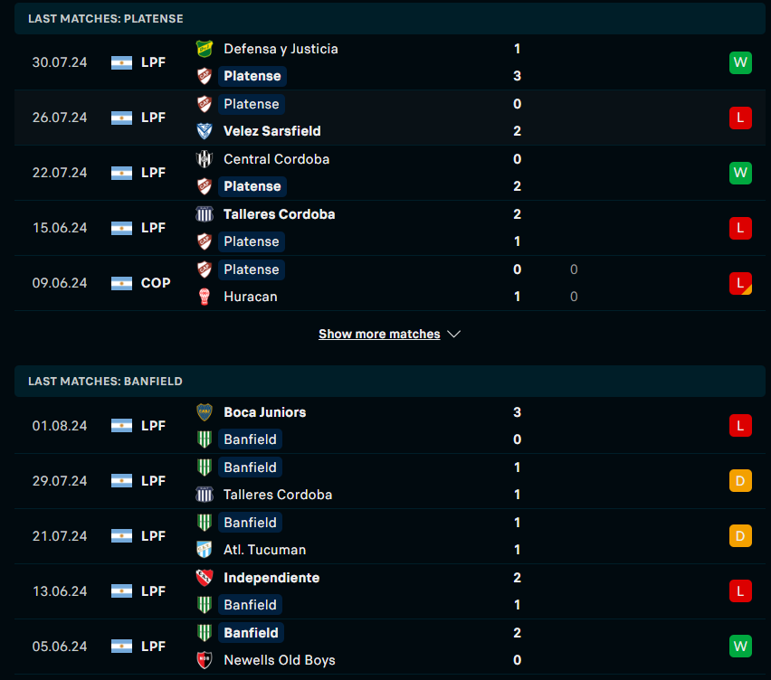Click Platense label in 26.07.24 match
The width and height of the screenshot is (771, 680).
pos(252,104)
